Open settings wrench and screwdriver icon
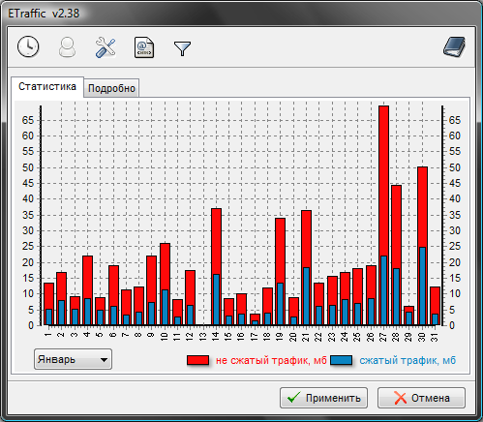This screenshot has height=422, width=483. tap(106, 47)
